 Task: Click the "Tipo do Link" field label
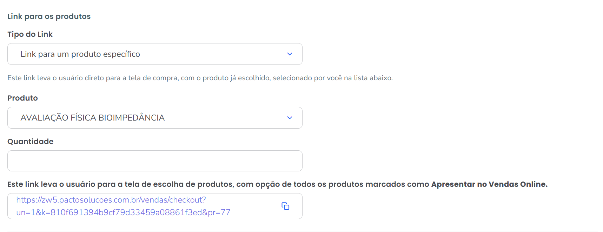[x=30, y=34]
